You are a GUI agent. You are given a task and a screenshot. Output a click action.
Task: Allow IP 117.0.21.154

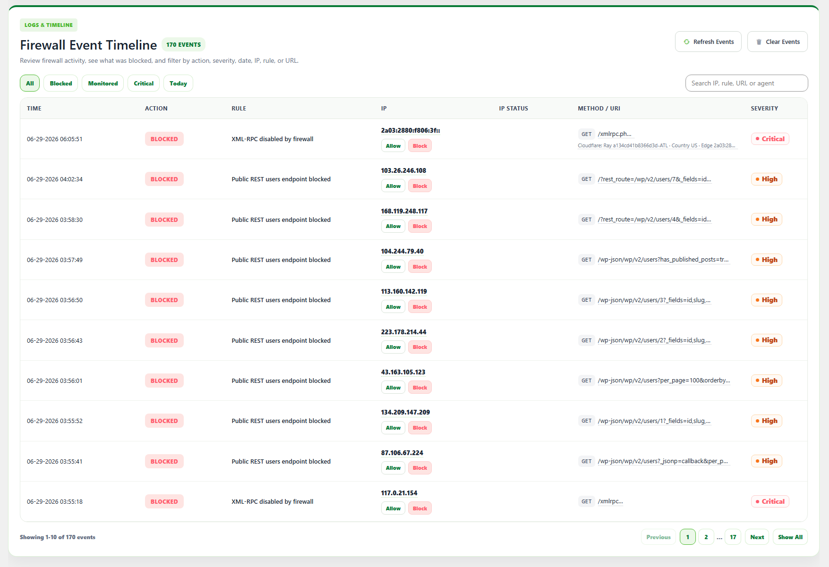coord(393,508)
